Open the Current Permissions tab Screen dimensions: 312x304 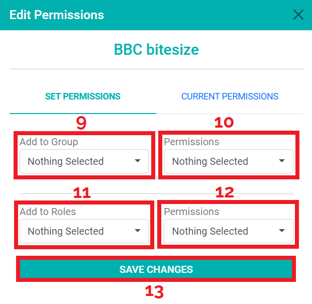tap(230, 96)
